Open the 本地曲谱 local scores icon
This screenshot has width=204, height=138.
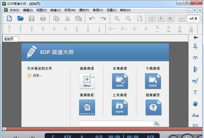120,81
